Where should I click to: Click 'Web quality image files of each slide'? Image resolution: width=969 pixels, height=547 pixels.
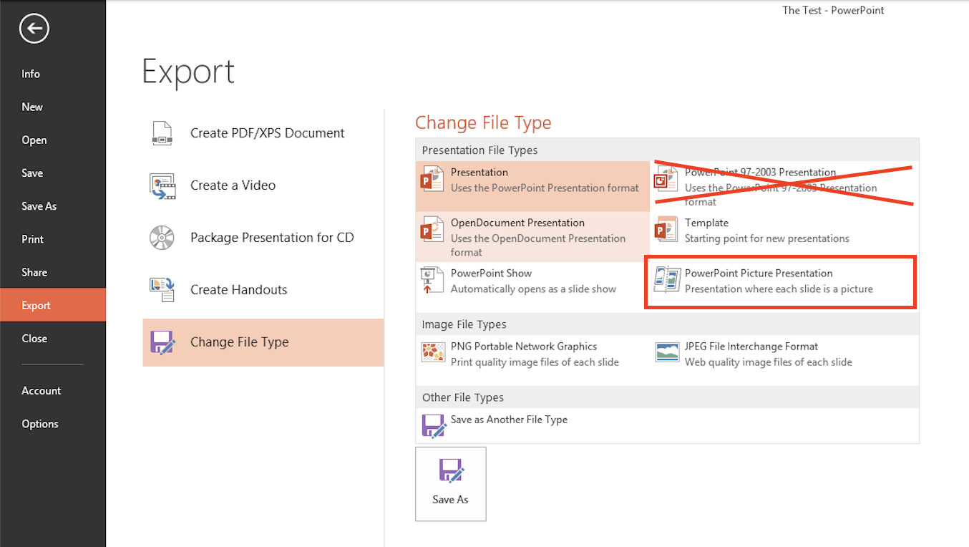tap(769, 362)
